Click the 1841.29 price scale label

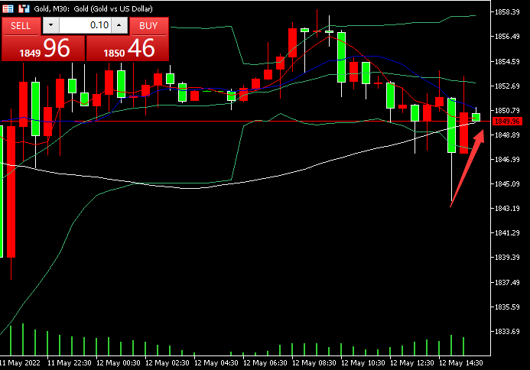(507, 233)
